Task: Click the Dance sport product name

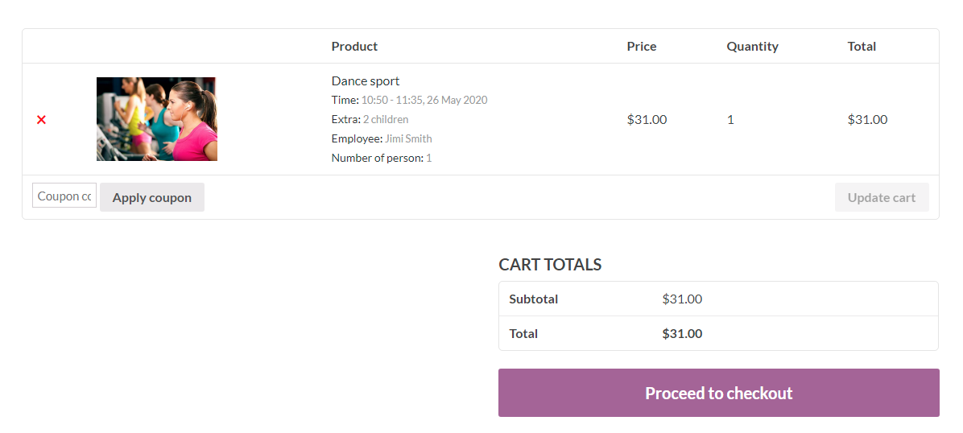Action: coord(366,80)
